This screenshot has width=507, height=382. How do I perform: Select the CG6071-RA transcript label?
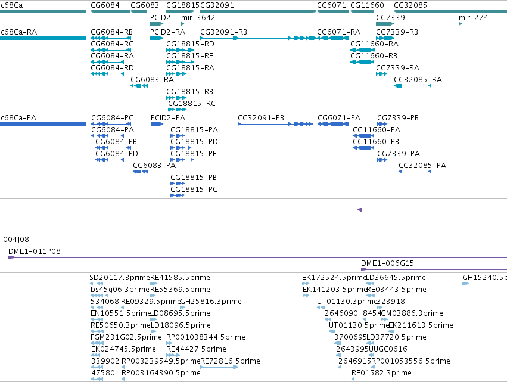tap(338, 32)
